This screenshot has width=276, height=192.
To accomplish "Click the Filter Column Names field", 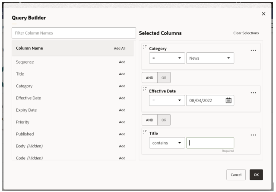I will tap(74, 33).
